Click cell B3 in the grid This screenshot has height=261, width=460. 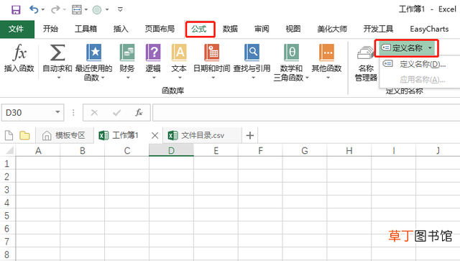(83, 189)
